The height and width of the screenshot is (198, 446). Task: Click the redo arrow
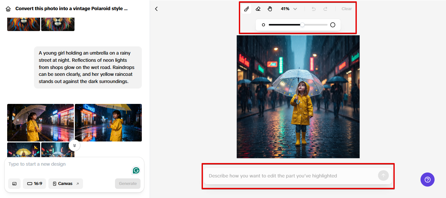pos(325,9)
